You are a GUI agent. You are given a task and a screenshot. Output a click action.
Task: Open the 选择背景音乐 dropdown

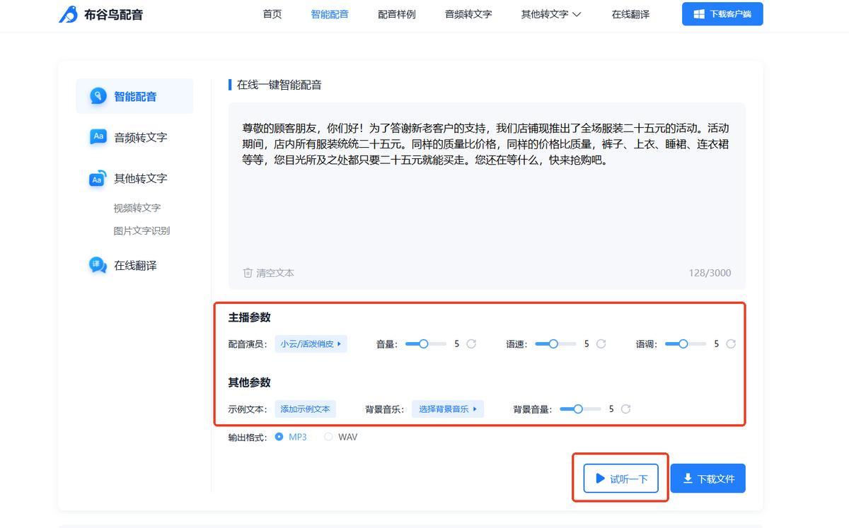point(447,409)
